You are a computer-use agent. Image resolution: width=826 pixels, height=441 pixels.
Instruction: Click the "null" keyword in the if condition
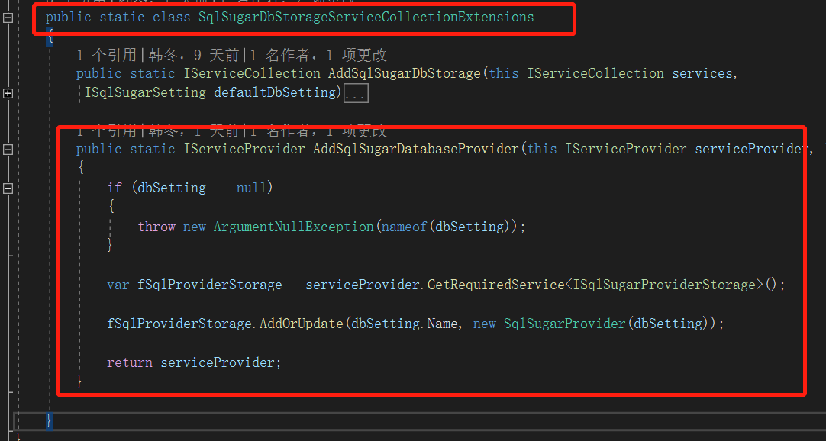pyautogui.click(x=251, y=188)
